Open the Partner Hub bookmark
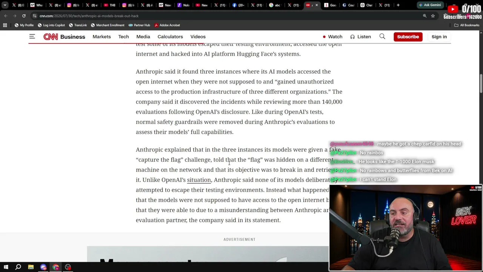This screenshot has width=483, height=272. click(139, 25)
